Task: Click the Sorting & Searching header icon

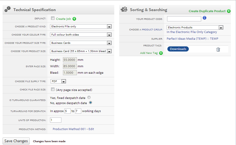Action: [124, 9]
